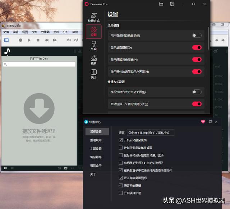
Task: Open the 分析 menu in ocenaudio
Action: tap(65, 32)
